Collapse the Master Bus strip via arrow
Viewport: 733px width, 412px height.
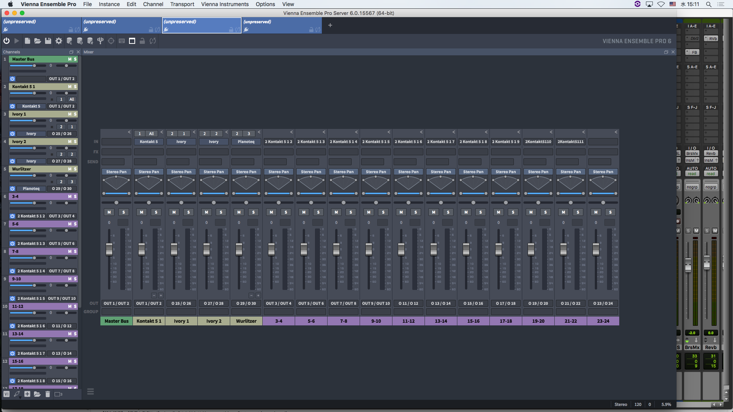[129, 132]
